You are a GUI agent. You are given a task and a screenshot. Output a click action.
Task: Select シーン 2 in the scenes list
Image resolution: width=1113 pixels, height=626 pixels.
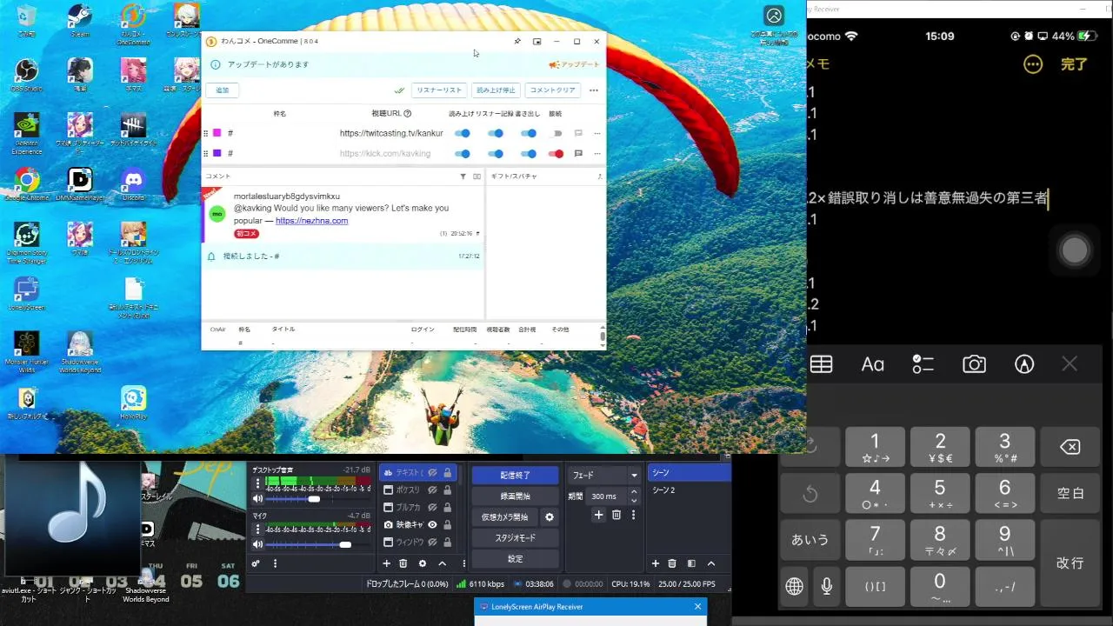point(690,490)
